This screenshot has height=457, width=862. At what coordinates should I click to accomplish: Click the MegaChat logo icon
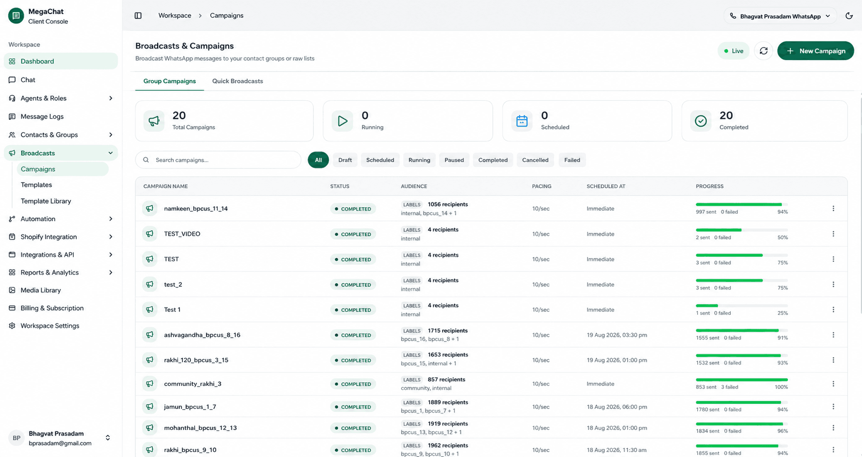pyautogui.click(x=16, y=16)
